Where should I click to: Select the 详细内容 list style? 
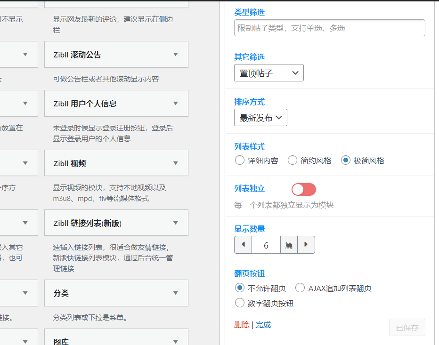[x=240, y=160]
